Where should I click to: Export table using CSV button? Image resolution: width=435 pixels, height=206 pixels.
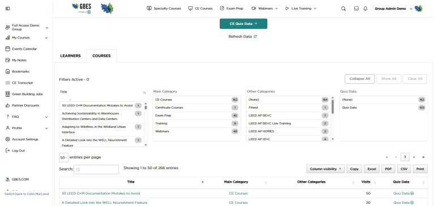[404, 169]
